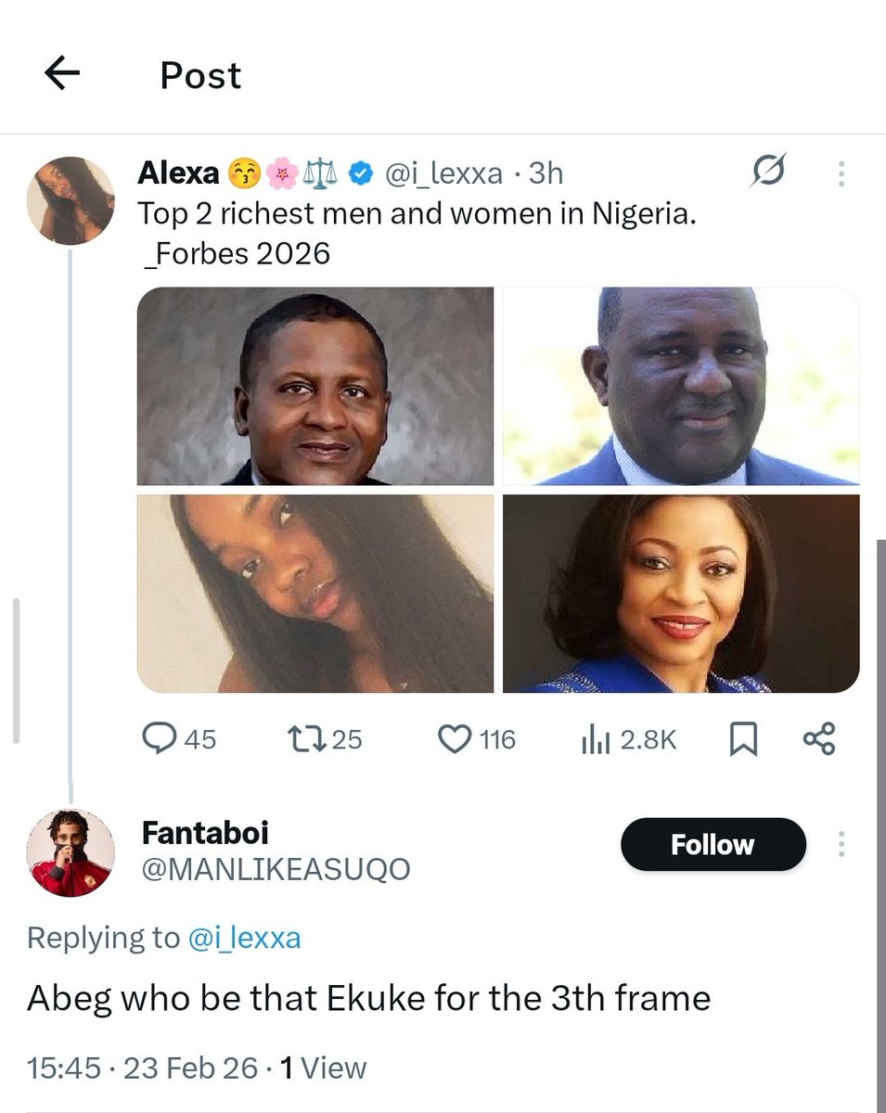Screen dimensions: 886x1113
Task: Share Alexa's post
Action: (x=818, y=739)
